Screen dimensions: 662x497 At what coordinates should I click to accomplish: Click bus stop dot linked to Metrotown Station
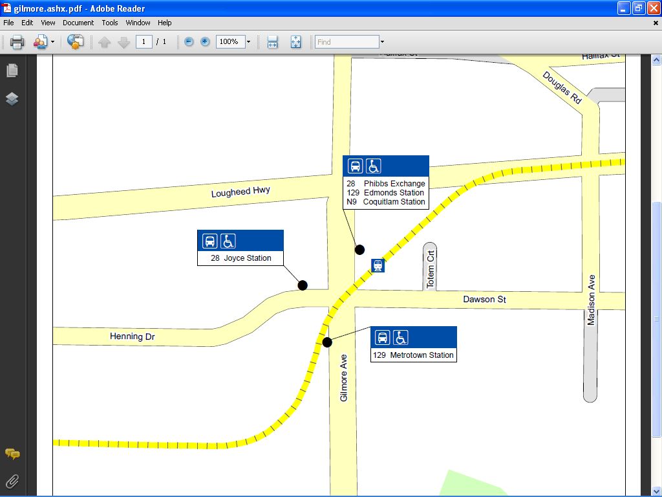click(x=327, y=342)
